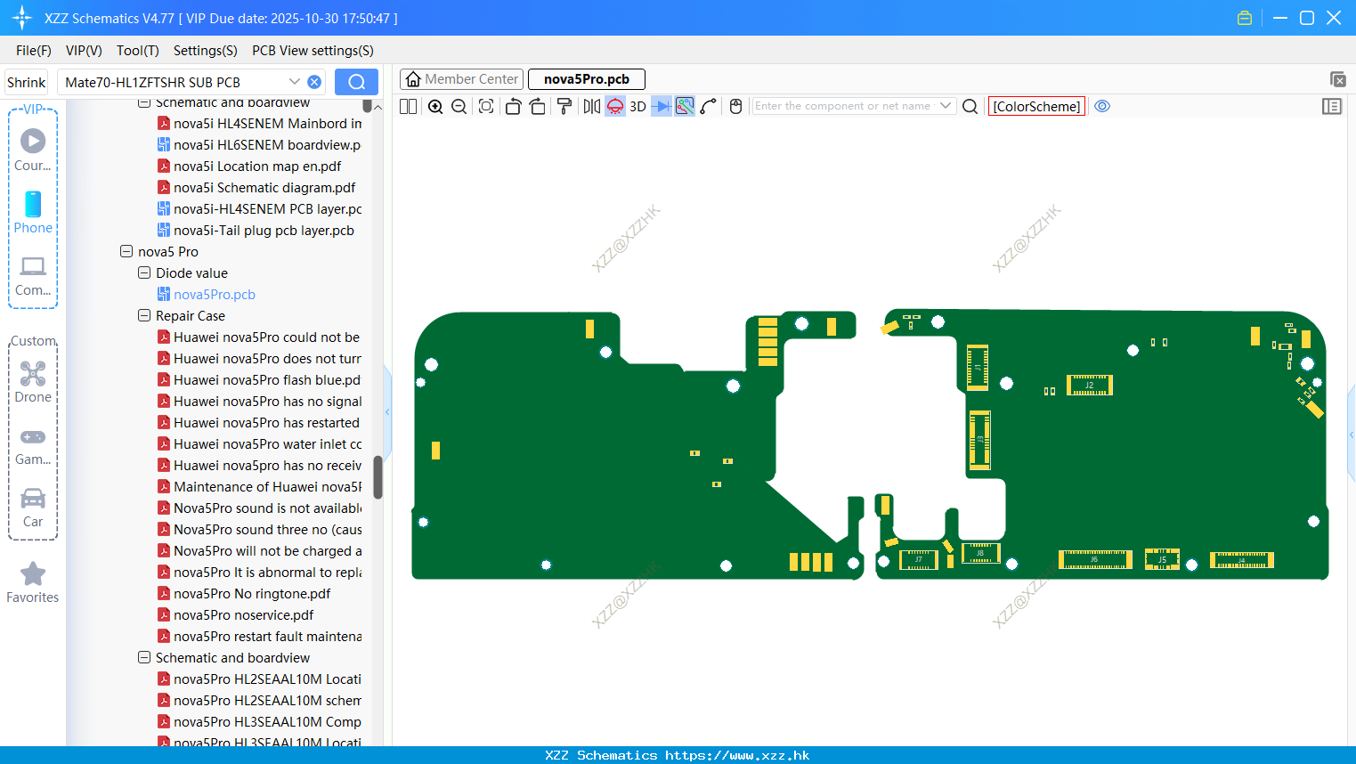Click the mouse settings icon
The height and width of the screenshot is (764, 1356).
click(x=735, y=106)
